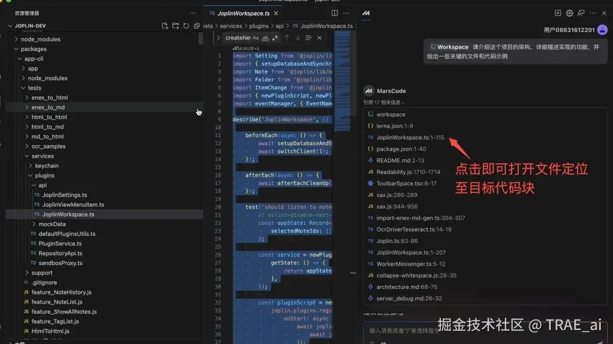The image size is (613, 344).
Task: Expand the replace row in find widget
Action: pyautogui.click(x=218, y=38)
